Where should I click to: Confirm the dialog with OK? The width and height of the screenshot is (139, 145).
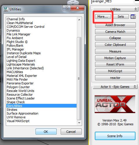pos(46,132)
